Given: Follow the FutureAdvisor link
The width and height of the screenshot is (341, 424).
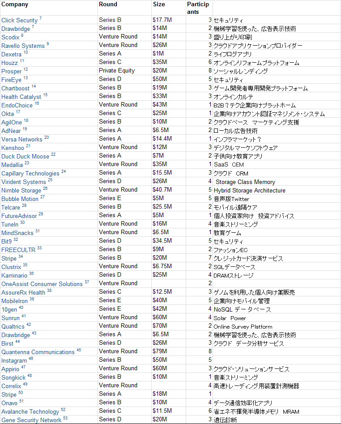Looking at the screenshot, I should pyautogui.click(x=19, y=216).
